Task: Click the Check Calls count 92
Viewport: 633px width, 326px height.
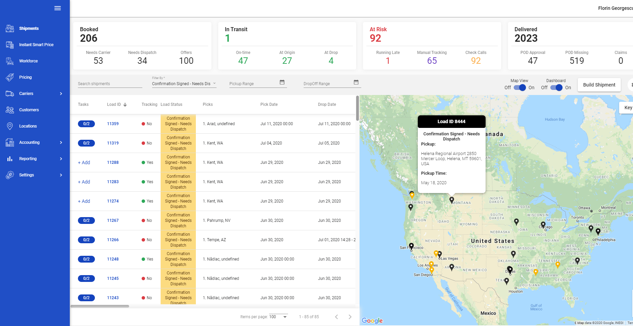Action: click(x=476, y=61)
